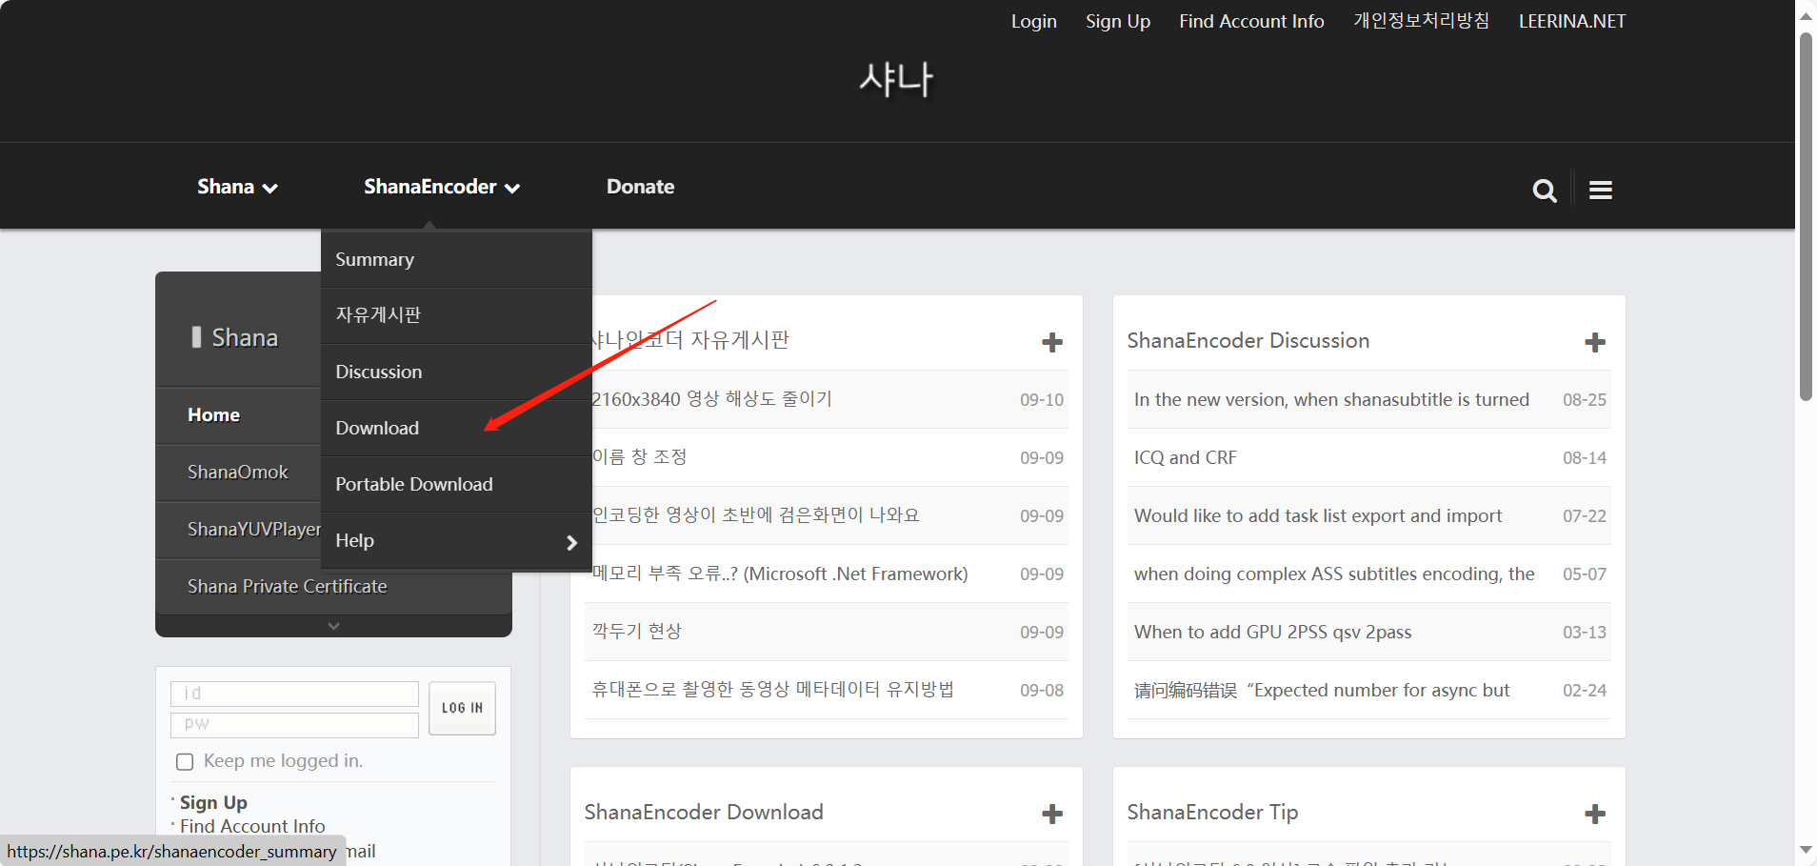Select Download from ShanaEncoder menu
The height and width of the screenshot is (866, 1817).
(x=377, y=428)
